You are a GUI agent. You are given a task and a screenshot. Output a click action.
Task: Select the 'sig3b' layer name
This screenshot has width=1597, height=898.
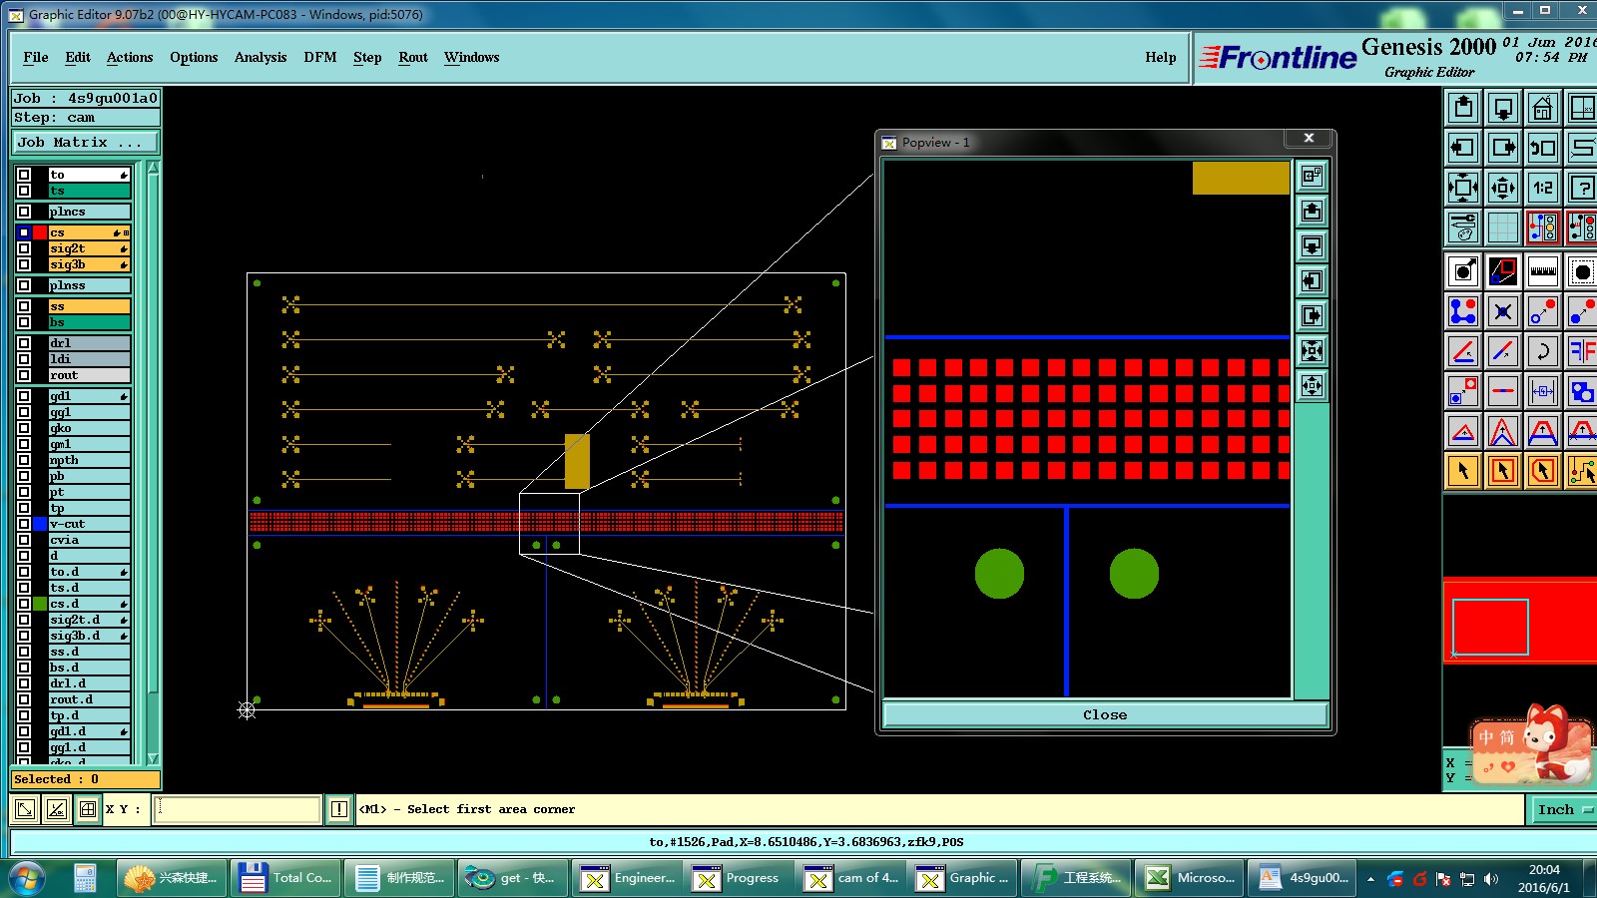coord(89,264)
